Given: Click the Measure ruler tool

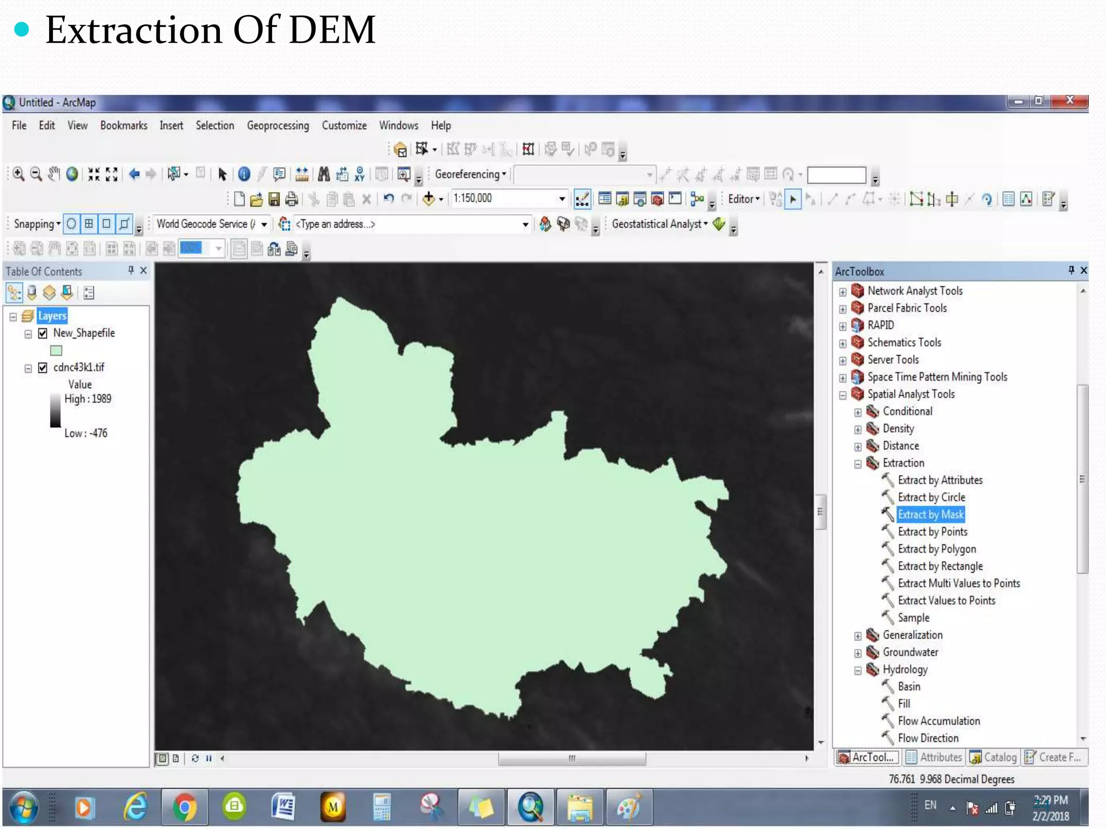Looking at the screenshot, I should [x=302, y=174].
